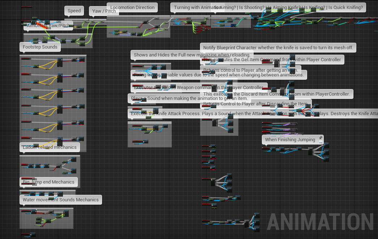Select the When Finishing Jumping comment text
The image size is (378, 239).
pos(290,140)
